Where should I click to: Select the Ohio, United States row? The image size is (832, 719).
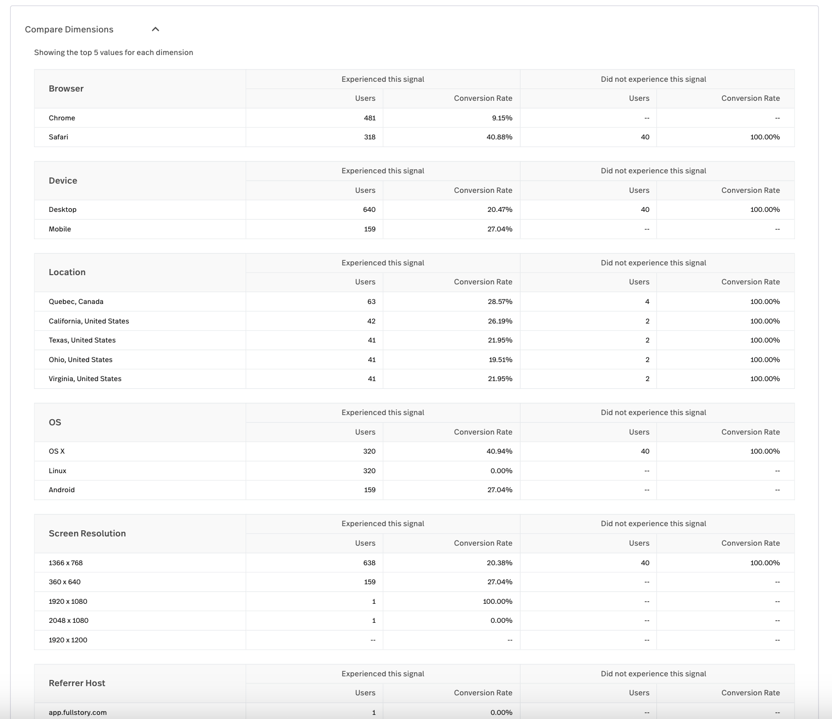click(80, 359)
